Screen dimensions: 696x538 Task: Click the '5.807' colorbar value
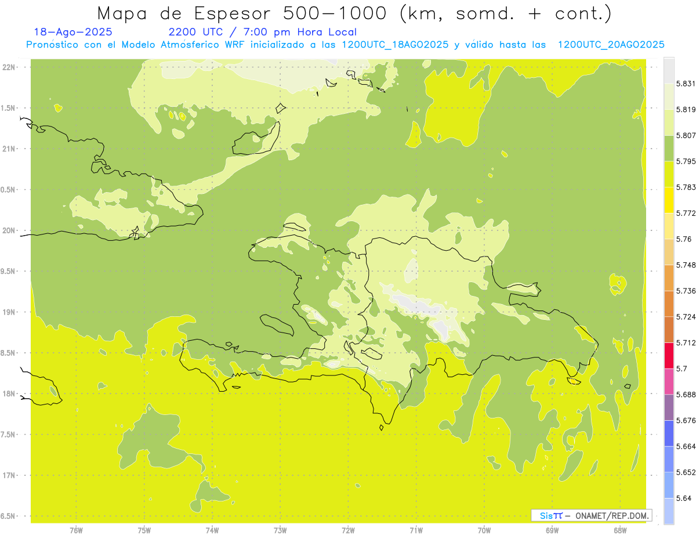[x=686, y=135]
